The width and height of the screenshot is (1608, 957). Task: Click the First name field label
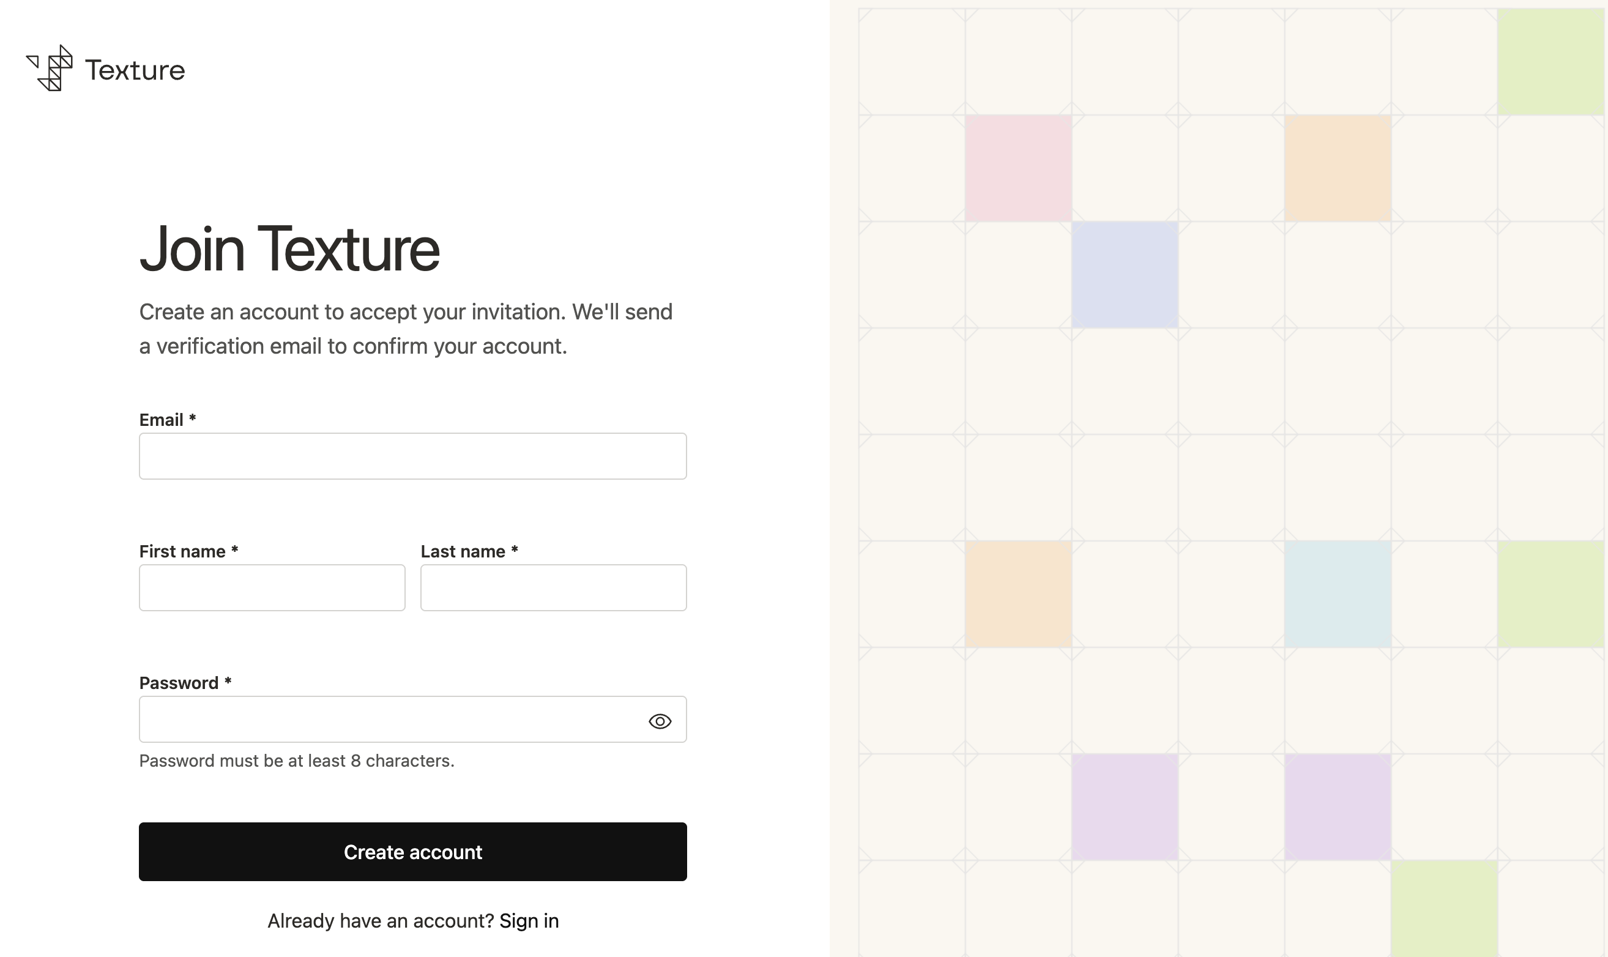tap(189, 551)
